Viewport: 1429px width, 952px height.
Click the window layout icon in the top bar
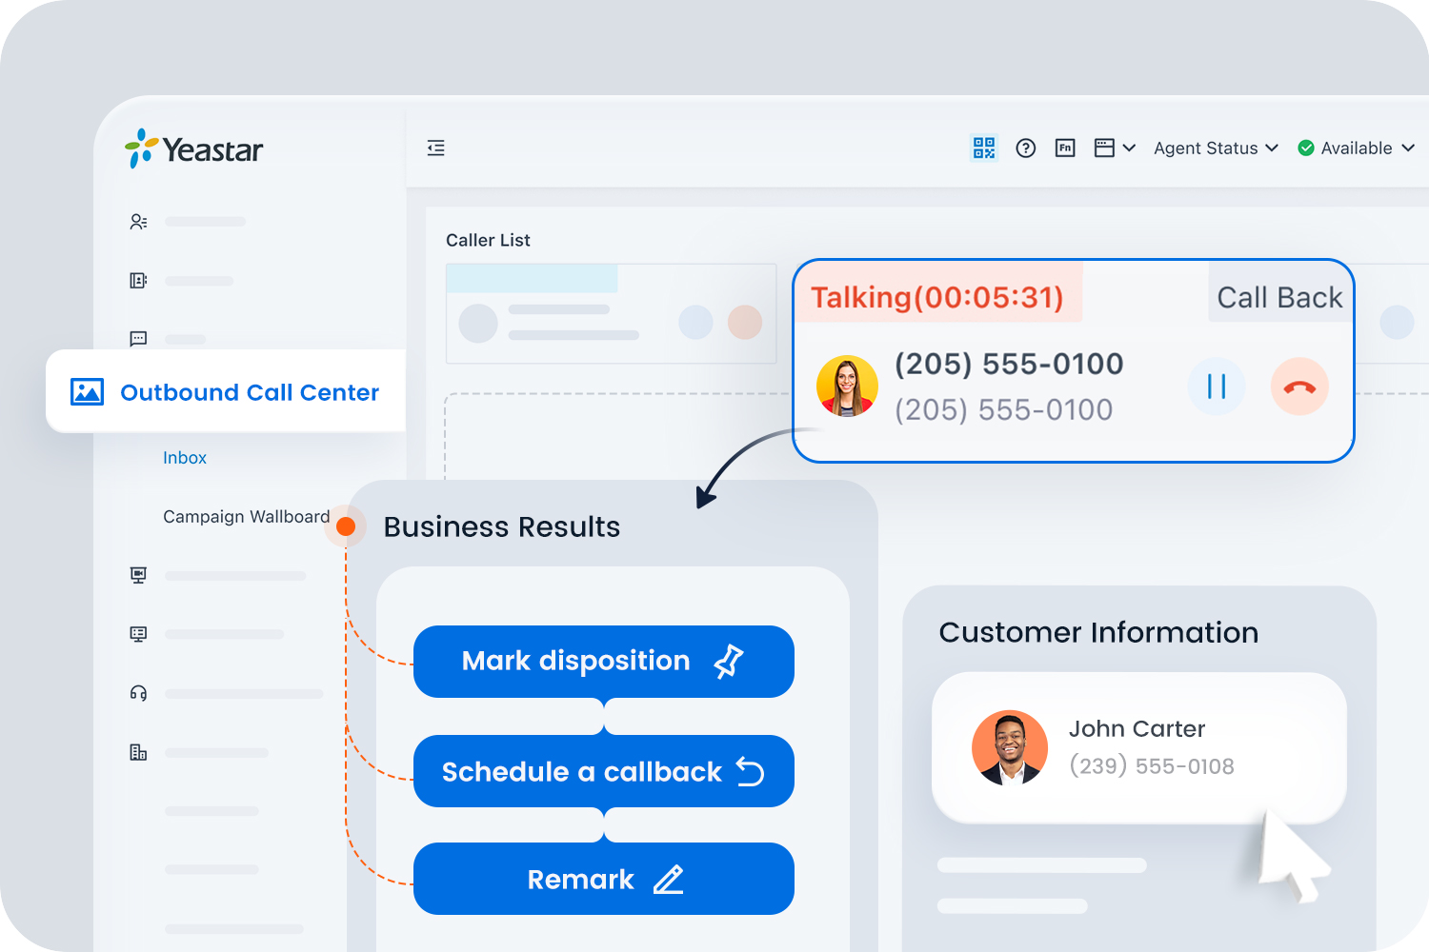click(1106, 148)
